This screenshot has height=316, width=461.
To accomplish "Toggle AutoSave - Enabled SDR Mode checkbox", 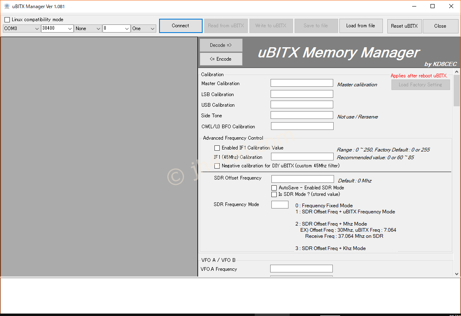I will coord(274,188).
